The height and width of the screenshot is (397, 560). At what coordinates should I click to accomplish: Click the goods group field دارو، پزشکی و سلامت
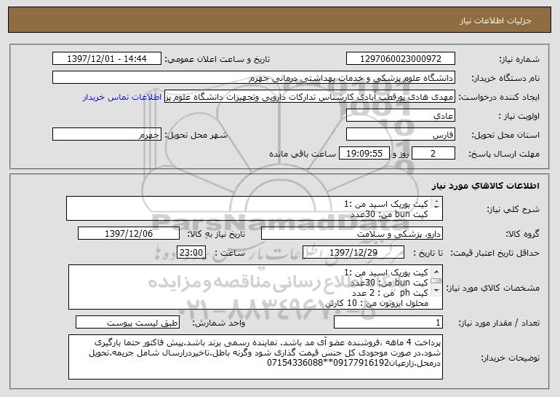click(352, 234)
